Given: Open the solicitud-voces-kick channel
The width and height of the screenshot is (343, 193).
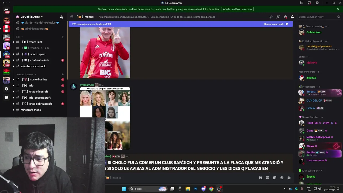Looking at the screenshot, I should (40, 66).
